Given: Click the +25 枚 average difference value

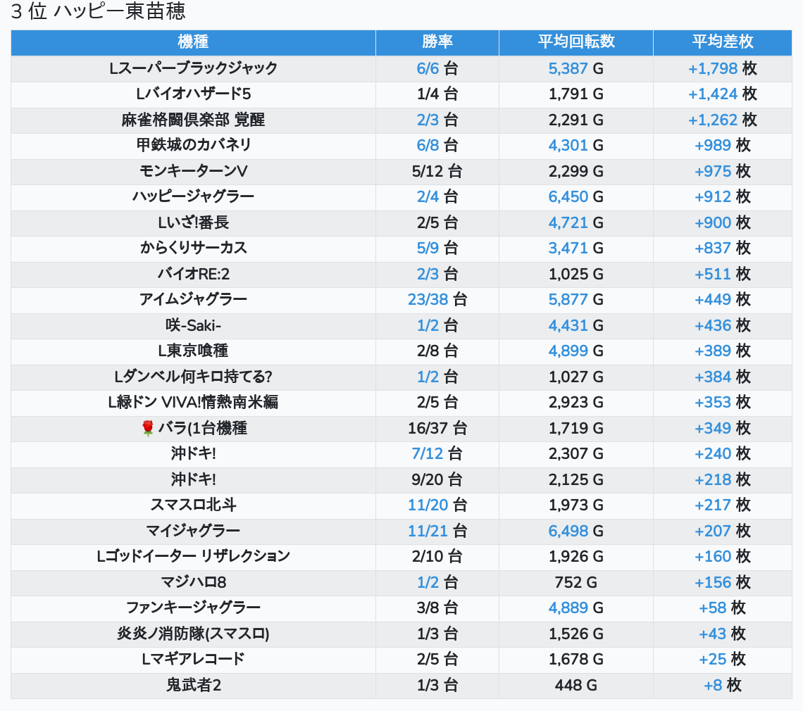Looking at the screenshot, I should [x=723, y=660].
